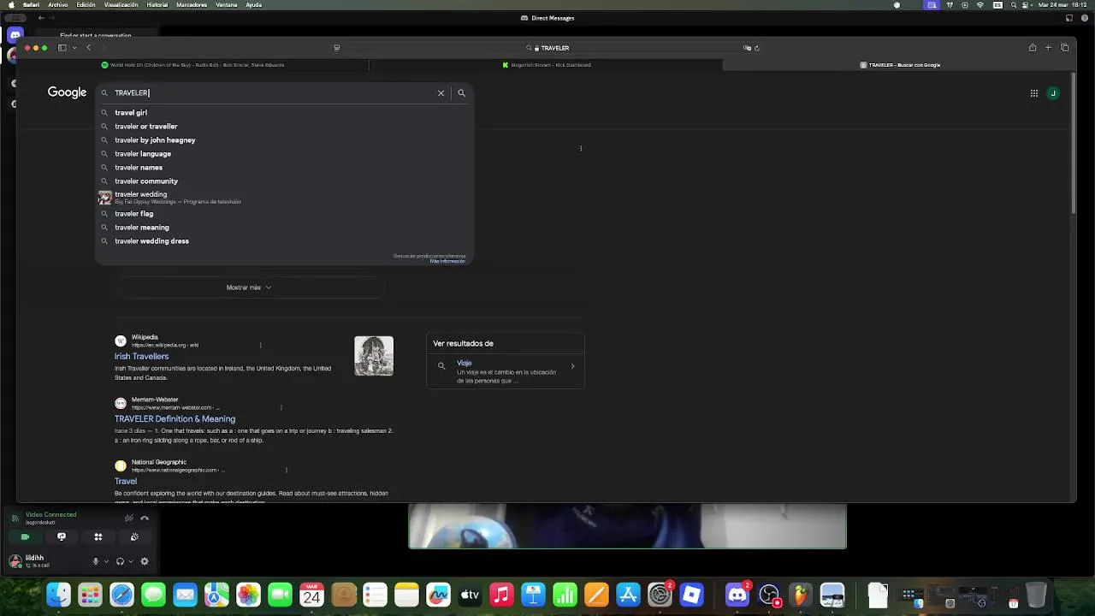Open Finder from the Dock
Viewport: 1095px width, 616px height.
[x=58, y=595]
